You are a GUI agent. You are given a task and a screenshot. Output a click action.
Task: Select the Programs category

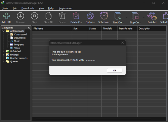(x=19, y=45)
